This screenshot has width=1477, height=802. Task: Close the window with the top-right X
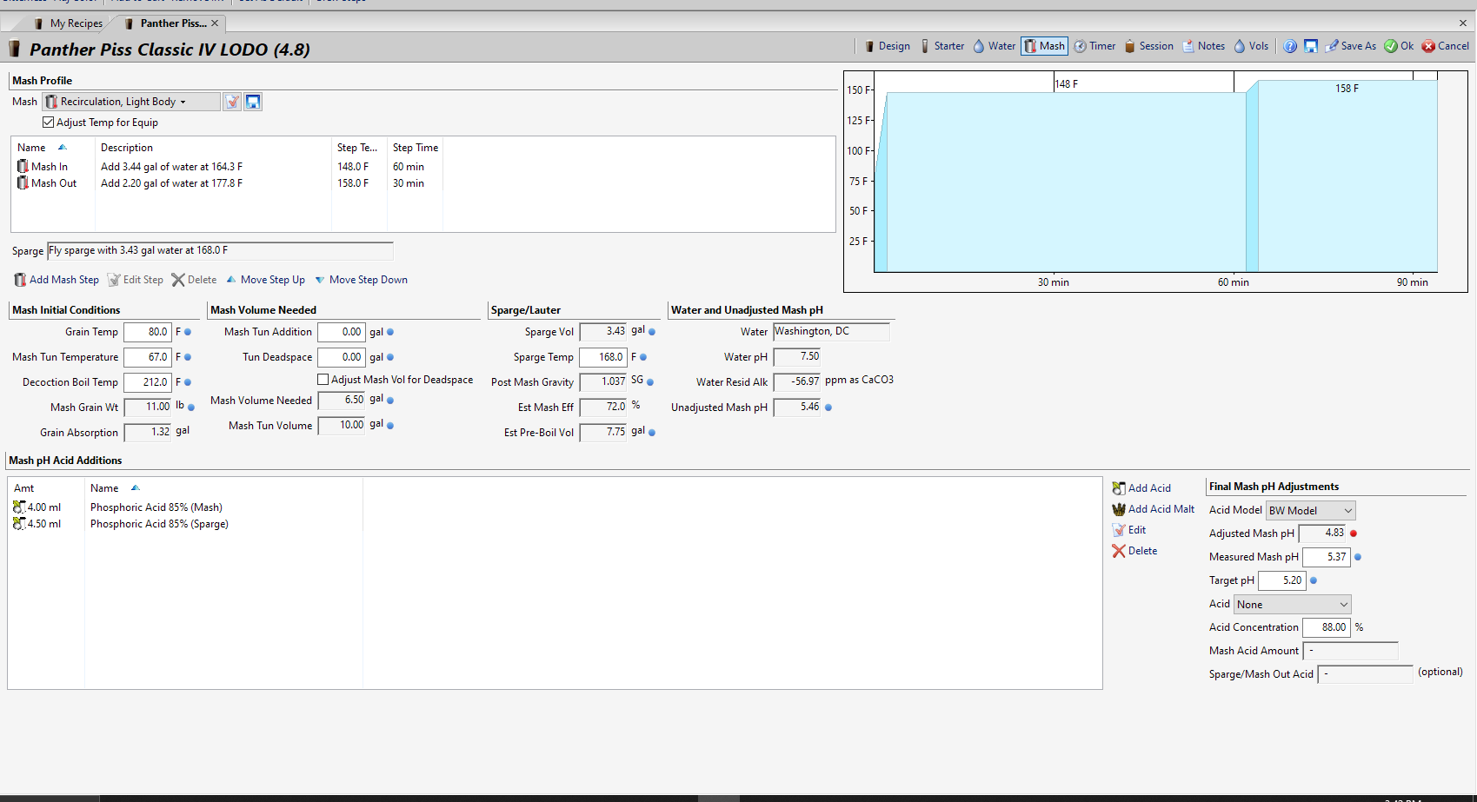(1462, 23)
